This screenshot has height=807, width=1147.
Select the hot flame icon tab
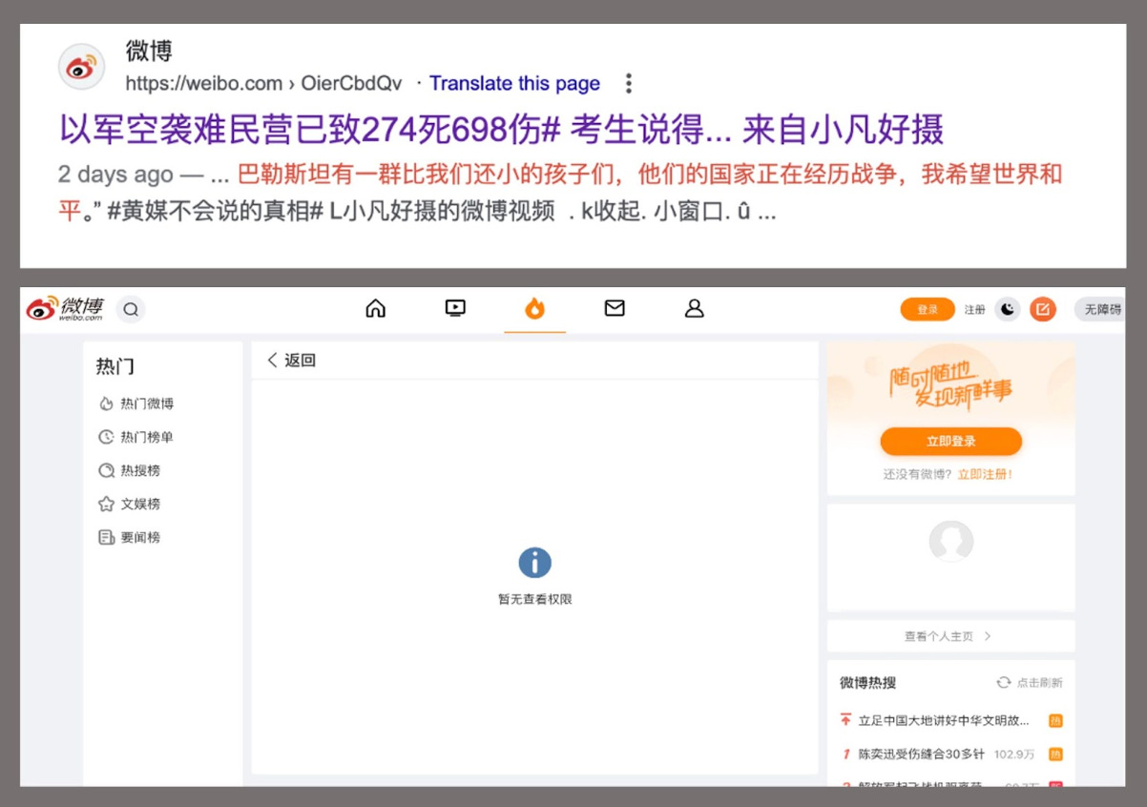534,308
